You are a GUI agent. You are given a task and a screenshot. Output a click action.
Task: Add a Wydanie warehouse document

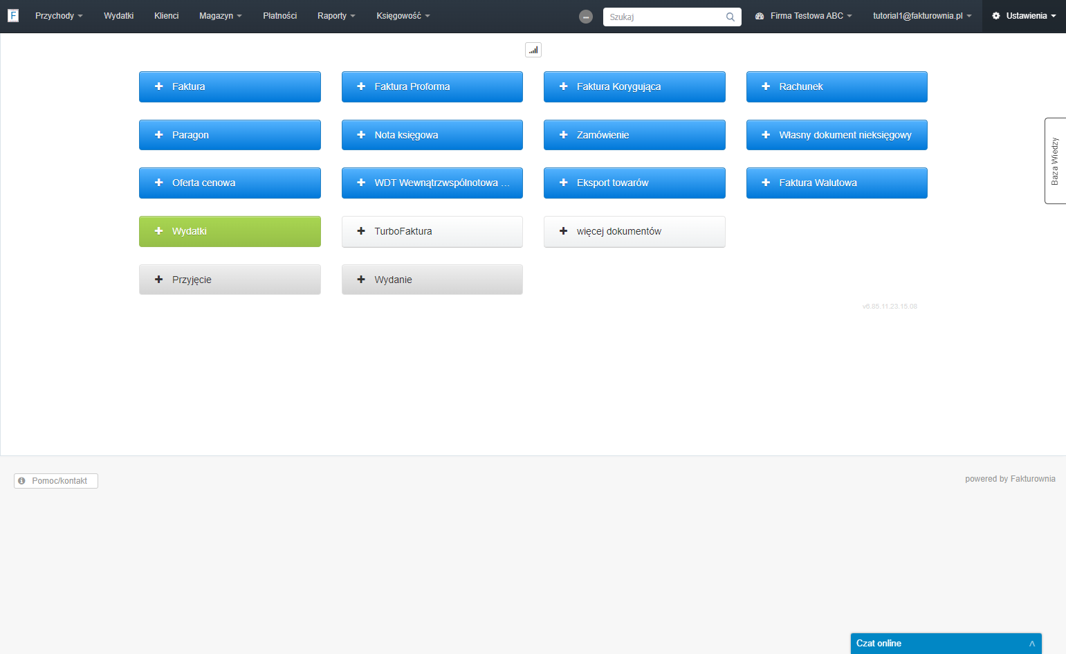click(432, 280)
